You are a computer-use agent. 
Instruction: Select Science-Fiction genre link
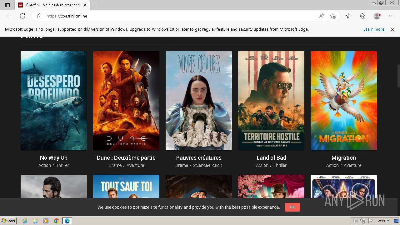[x=207, y=165]
